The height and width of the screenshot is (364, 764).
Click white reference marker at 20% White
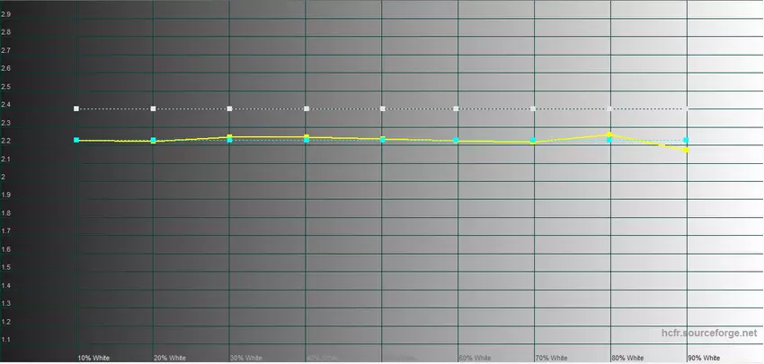[x=154, y=108]
